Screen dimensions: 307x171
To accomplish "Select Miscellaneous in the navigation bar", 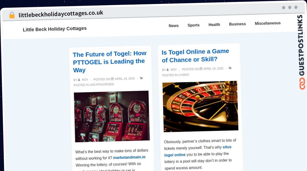I will click(x=268, y=23).
